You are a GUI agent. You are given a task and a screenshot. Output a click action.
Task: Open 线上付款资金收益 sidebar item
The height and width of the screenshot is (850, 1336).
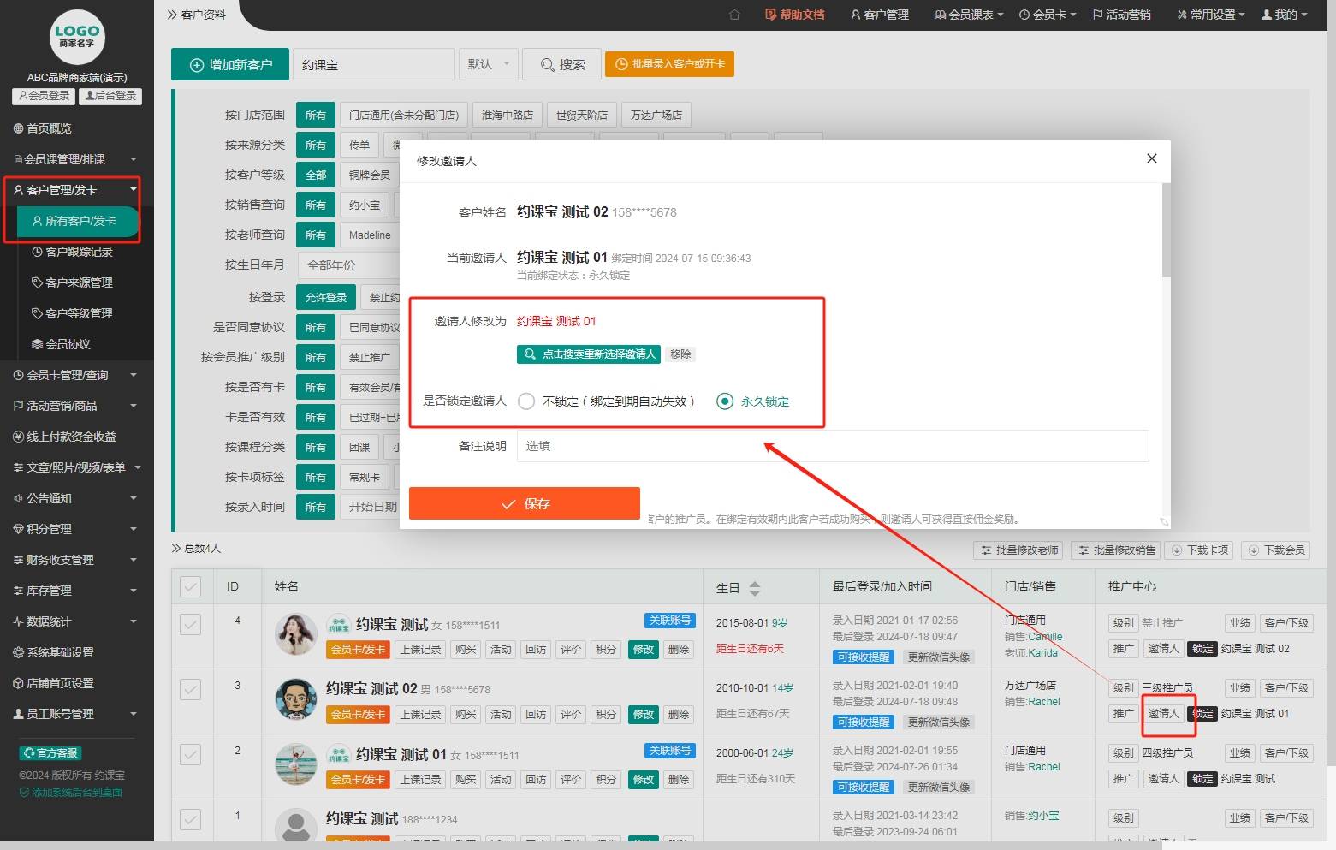pos(65,437)
